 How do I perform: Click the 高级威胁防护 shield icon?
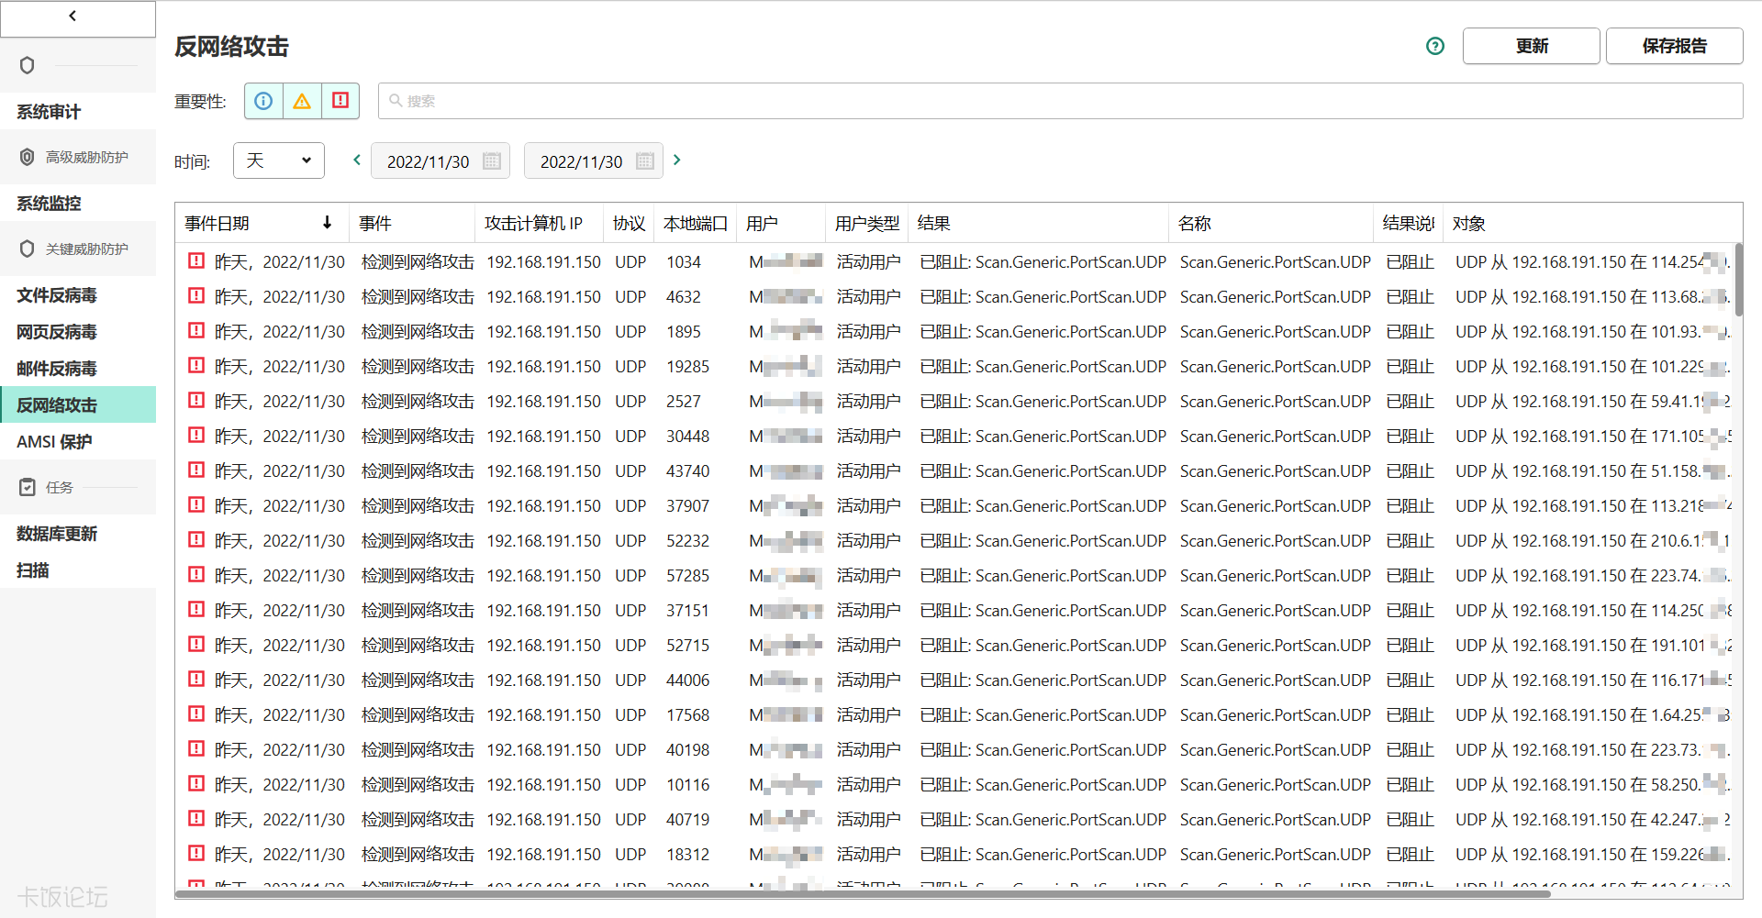[28, 157]
